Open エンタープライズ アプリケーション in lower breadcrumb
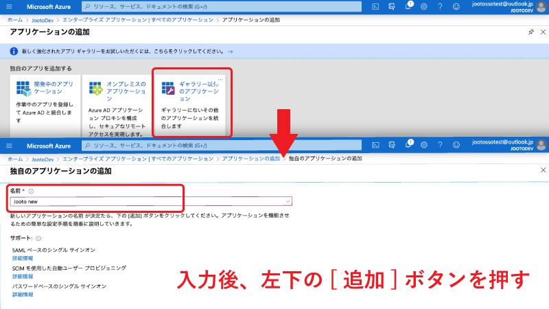The image size is (549, 309). click(x=138, y=159)
